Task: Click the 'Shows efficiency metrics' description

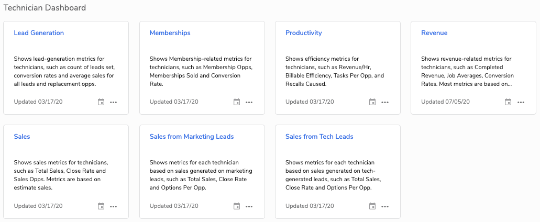Action: 335,71
